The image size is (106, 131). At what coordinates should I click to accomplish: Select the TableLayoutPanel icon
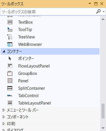tap(10, 103)
